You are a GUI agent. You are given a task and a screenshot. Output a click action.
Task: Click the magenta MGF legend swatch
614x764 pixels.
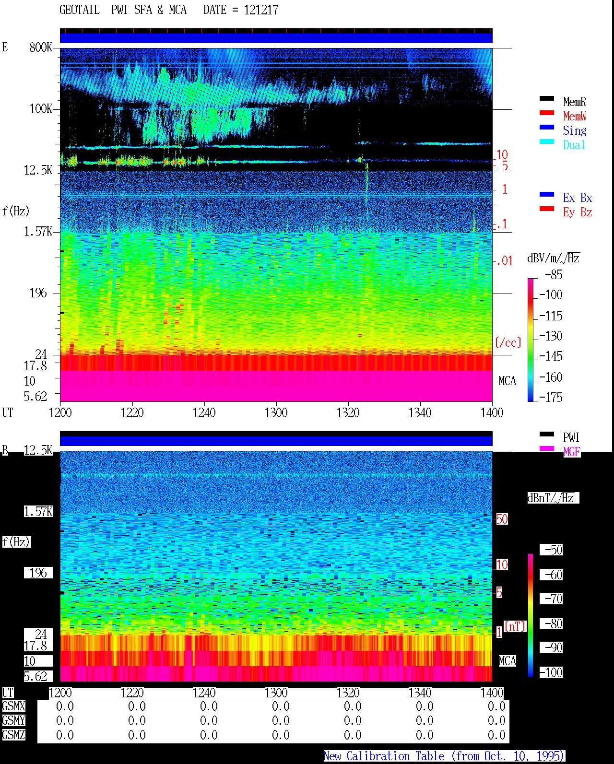click(x=547, y=448)
